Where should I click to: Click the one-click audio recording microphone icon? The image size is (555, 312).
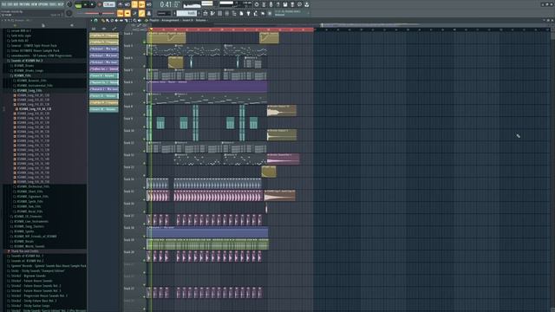[x=271, y=4]
